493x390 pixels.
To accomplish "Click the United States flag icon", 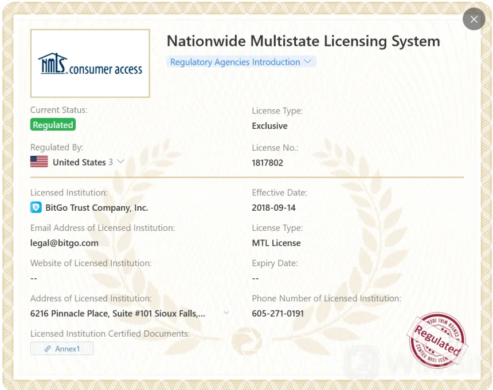I will pyautogui.click(x=39, y=162).
